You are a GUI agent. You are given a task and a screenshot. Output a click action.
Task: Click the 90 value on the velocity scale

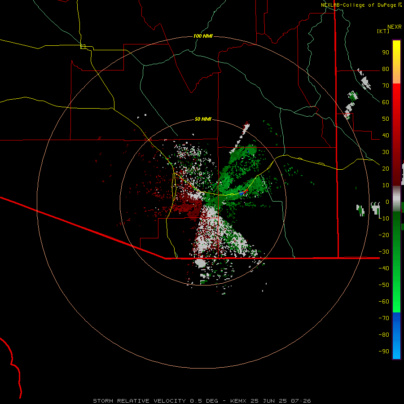[x=386, y=53]
